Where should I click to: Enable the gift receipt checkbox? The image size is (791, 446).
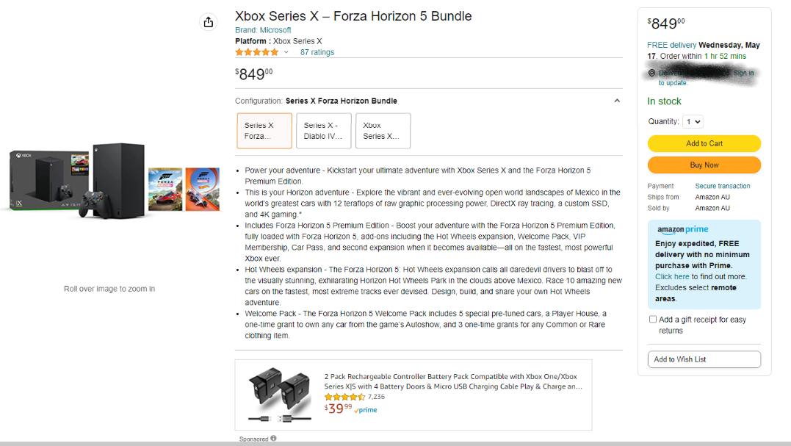point(653,320)
